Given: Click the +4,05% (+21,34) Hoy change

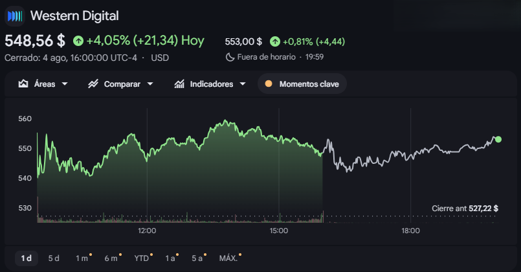Looking at the screenshot, I should click(x=145, y=41).
